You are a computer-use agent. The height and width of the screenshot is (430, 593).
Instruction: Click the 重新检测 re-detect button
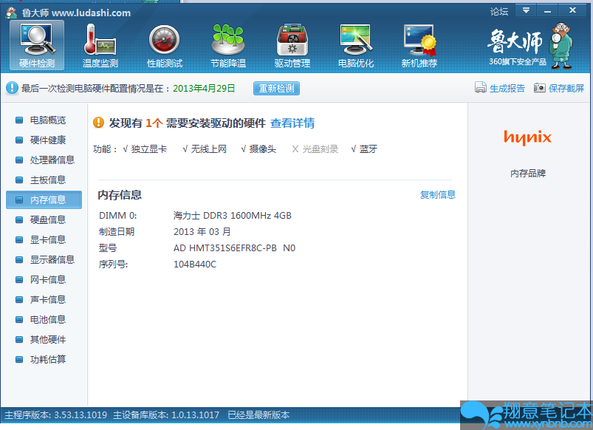coord(276,89)
